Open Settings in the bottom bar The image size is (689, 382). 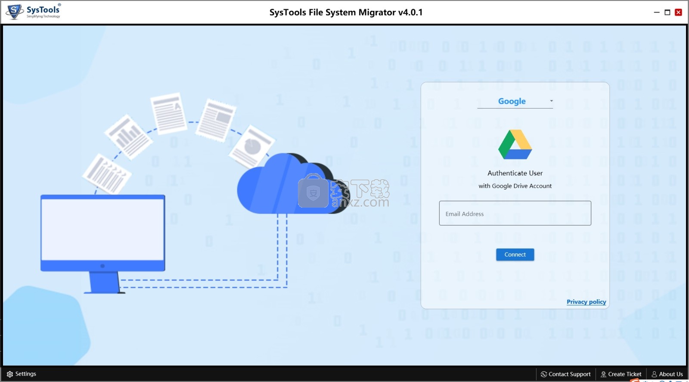pyautogui.click(x=22, y=374)
